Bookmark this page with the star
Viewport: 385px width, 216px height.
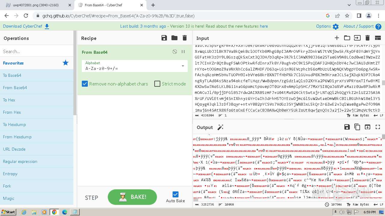tap(347, 16)
